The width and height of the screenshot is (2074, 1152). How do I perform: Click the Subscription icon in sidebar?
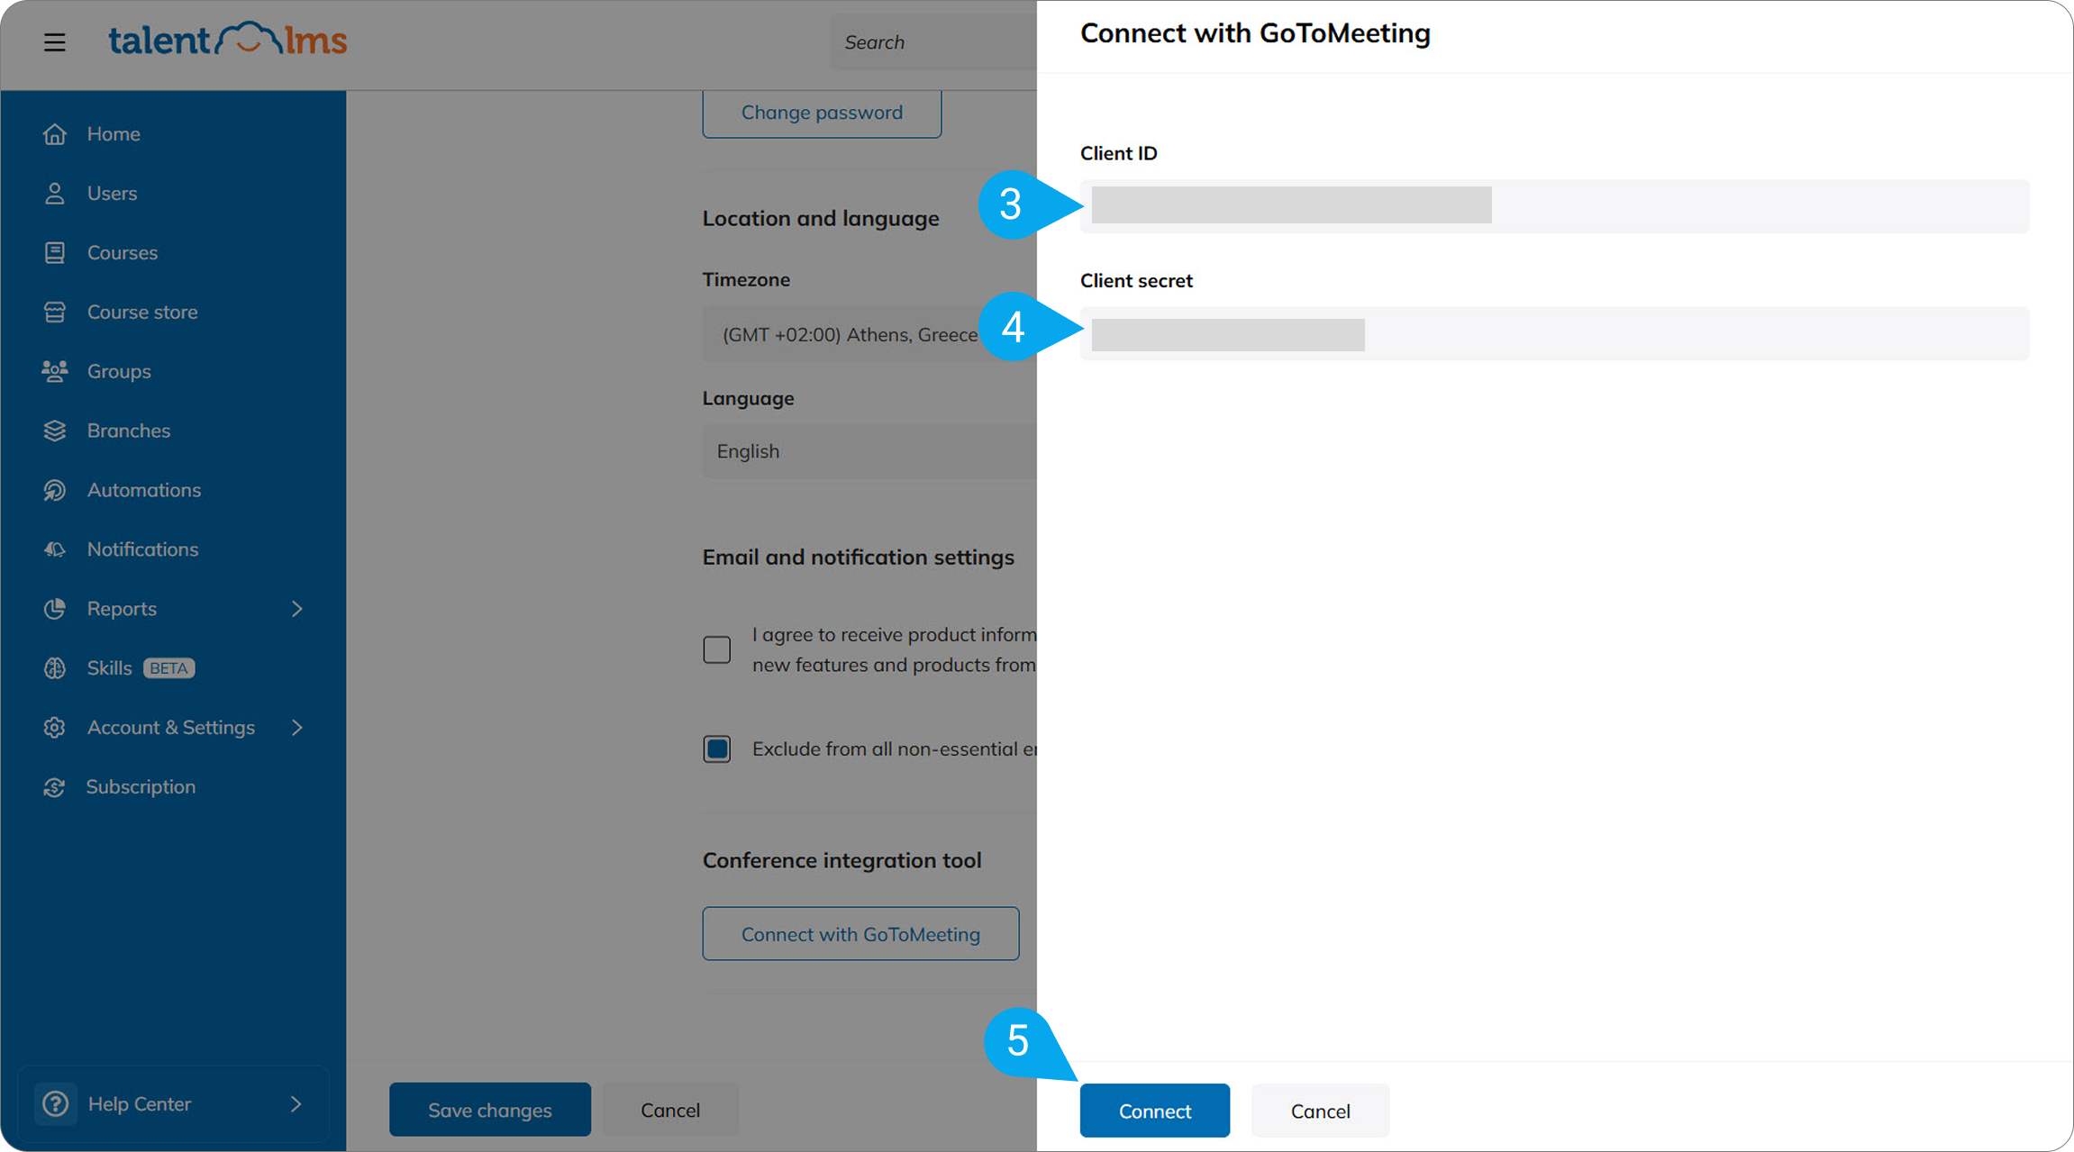coord(55,787)
